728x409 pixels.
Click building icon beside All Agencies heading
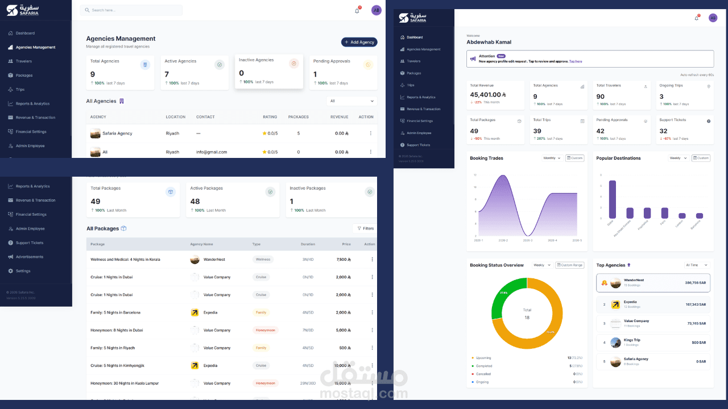(x=121, y=101)
